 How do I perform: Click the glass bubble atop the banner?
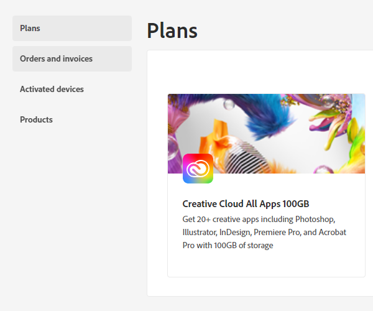pos(229,104)
